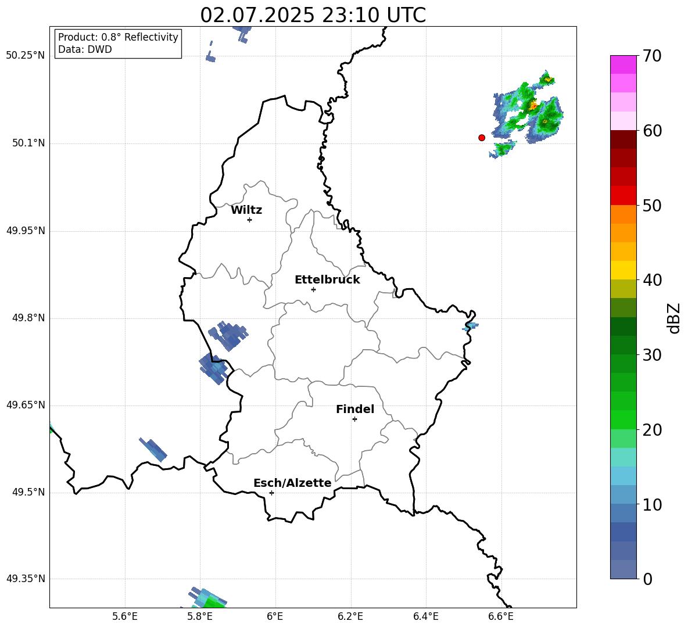Click the cross marker below Findel

(x=354, y=419)
